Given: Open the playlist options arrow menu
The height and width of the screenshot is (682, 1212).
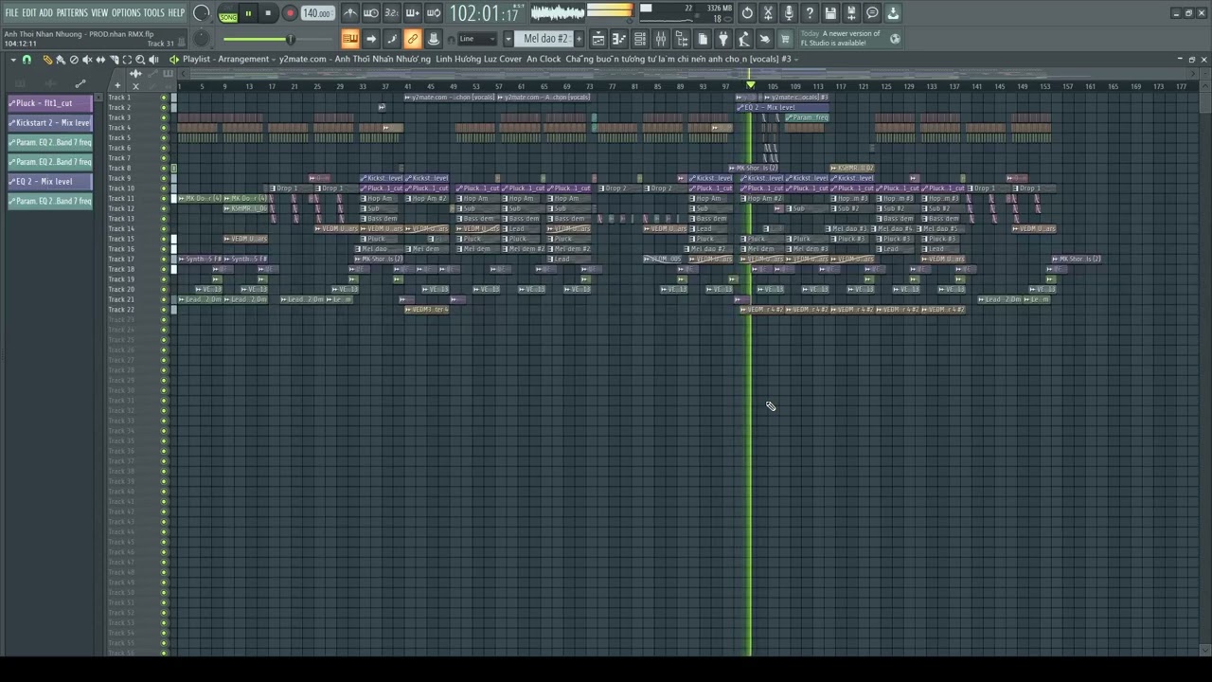Looking at the screenshot, I should click(13, 60).
